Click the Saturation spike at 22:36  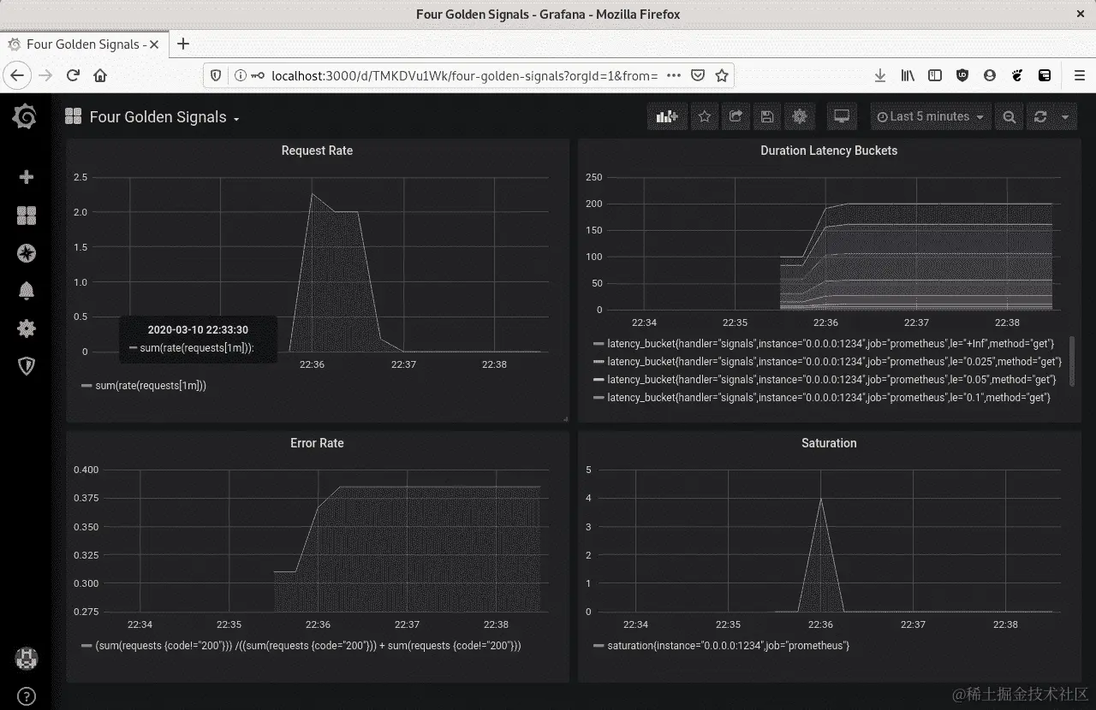coord(821,499)
